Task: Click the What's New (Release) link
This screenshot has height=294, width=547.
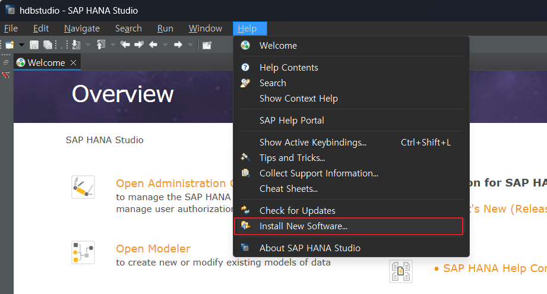Action: [x=508, y=208]
